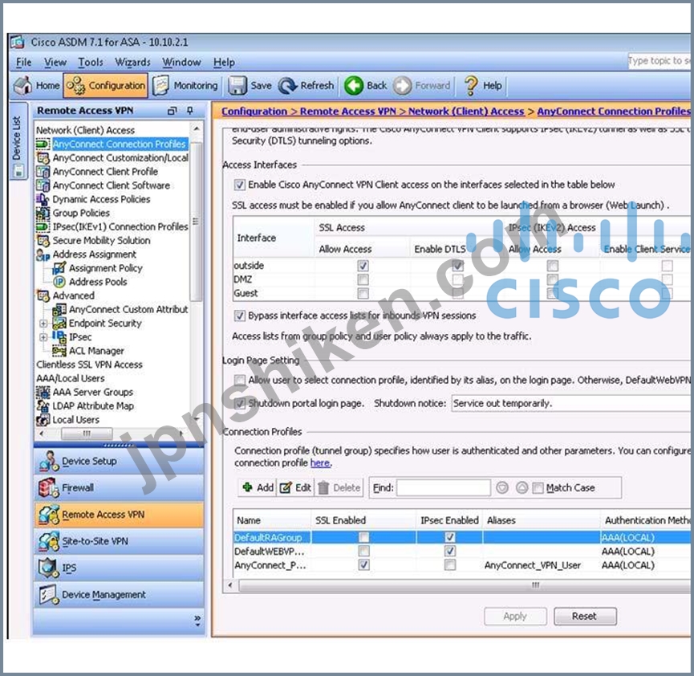Viewport: 694px width, 676px height.
Task: Click the Device Setup panel icon
Action: (x=49, y=461)
